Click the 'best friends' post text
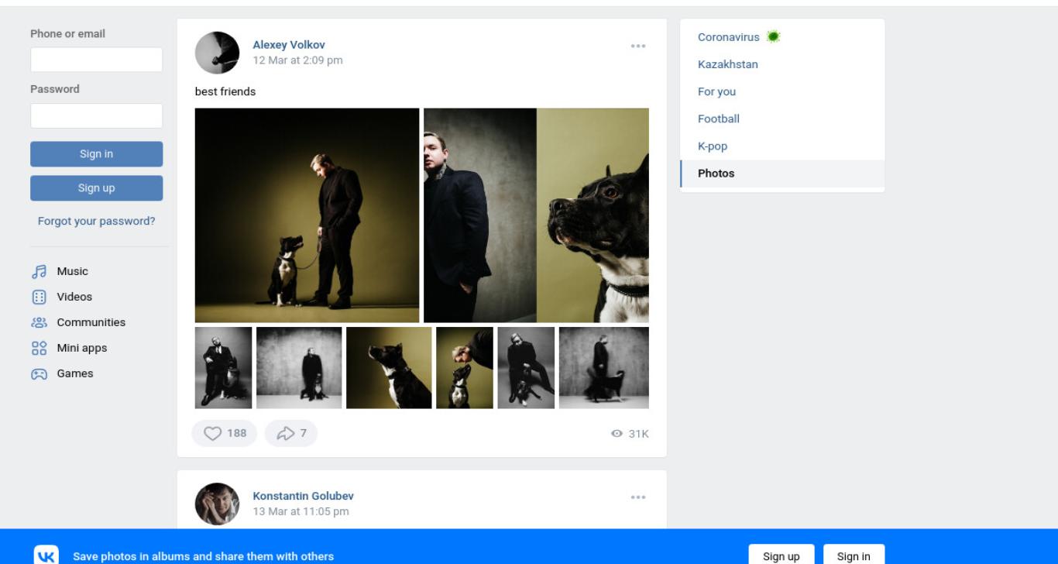The height and width of the screenshot is (564, 1058). (225, 91)
